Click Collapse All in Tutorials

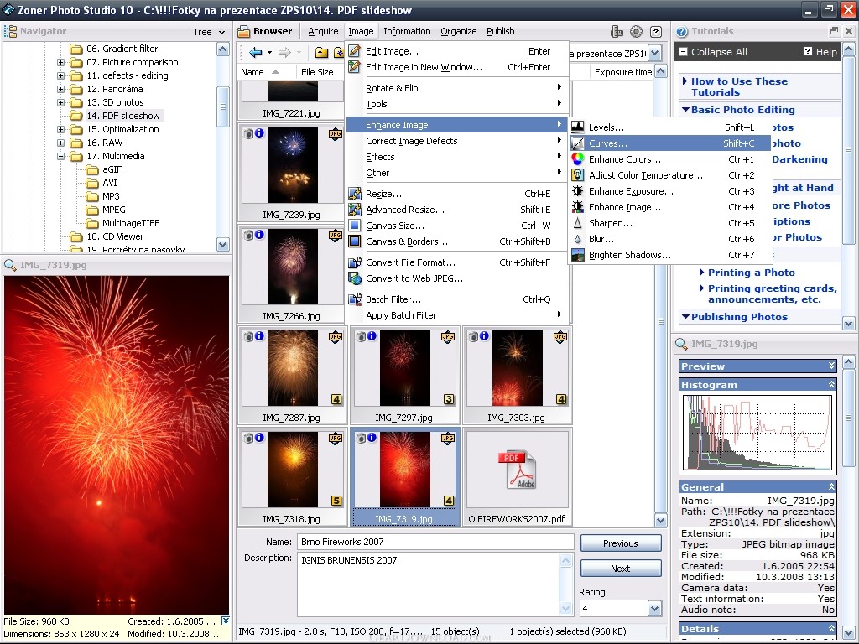(713, 52)
